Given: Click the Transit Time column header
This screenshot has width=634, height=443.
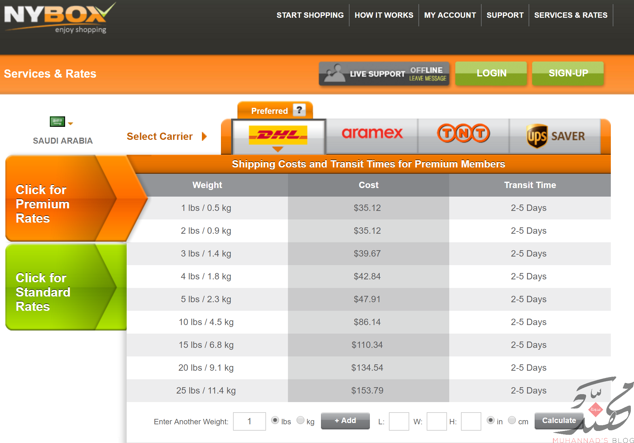Looking at the screenshot, I should (530, 185).
